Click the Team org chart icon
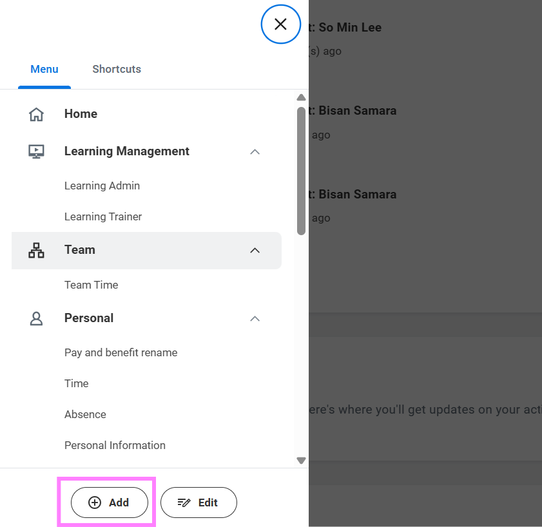The width and height of the screenshot is (542, 527). click(x=36, y=250)
